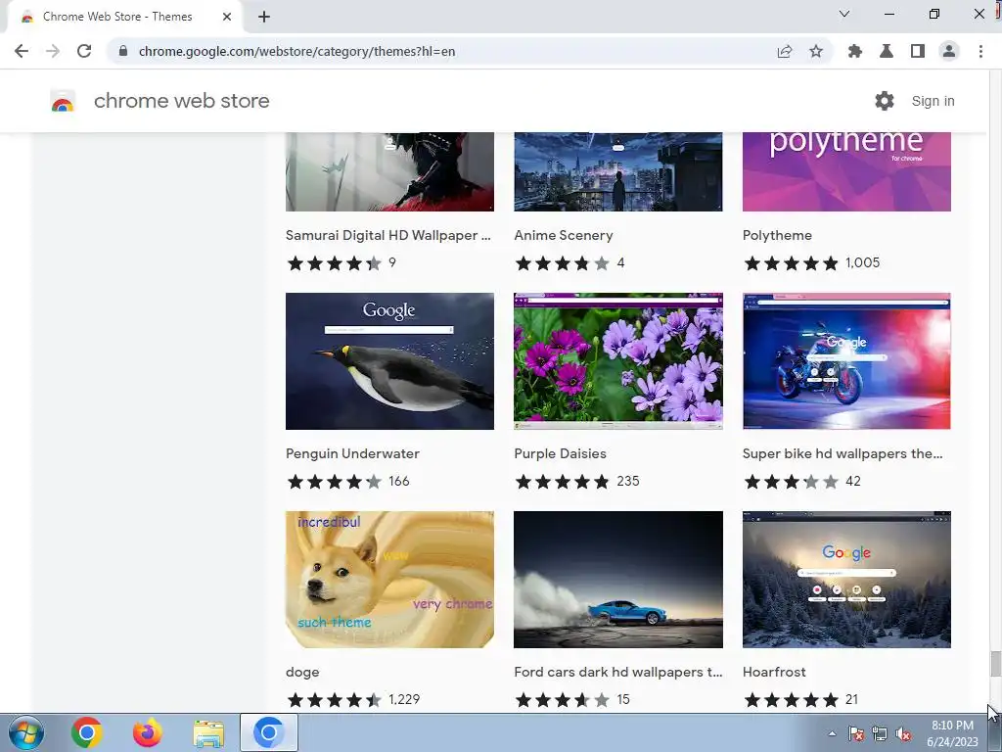Image resolution: width=1002 pixels, height=752 pixels.
Task: Open the Windows Start button
Action: point(26,732)
